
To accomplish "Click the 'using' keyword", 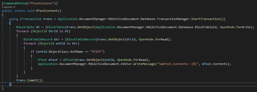I will [14, 19].
